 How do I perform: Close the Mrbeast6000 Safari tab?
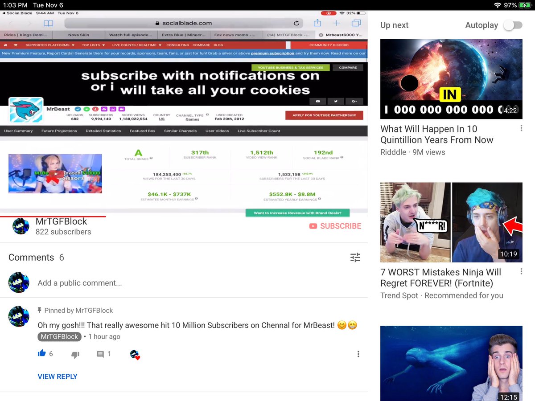pyautogui.click(x=320, y=35)
